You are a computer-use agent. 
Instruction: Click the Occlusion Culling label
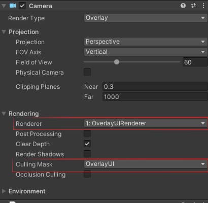point(41,175)
